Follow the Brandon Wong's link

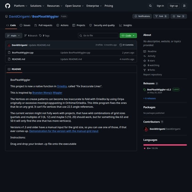pos(42,93)
